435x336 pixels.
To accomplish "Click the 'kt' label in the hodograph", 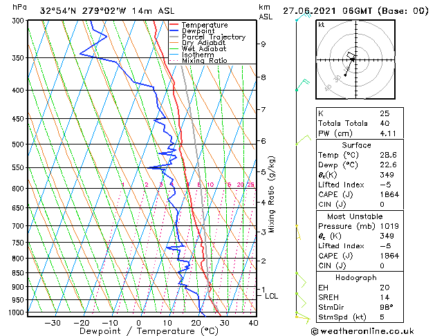I will tap(322, 25).
